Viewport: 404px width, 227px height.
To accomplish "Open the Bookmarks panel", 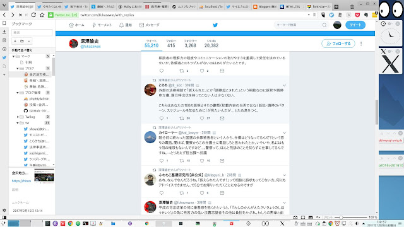I will point(4,23).
